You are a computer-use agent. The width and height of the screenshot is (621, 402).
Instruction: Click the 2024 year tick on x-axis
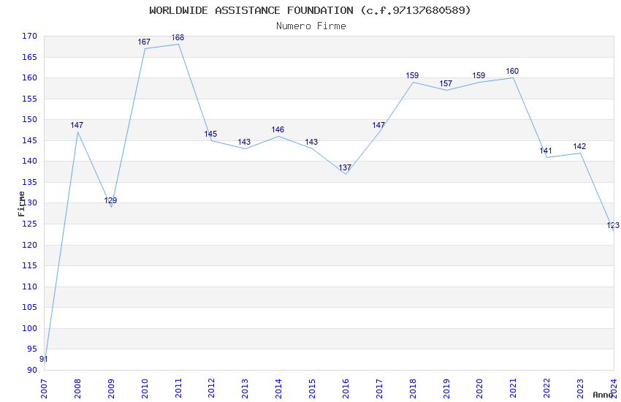[614, 389]
